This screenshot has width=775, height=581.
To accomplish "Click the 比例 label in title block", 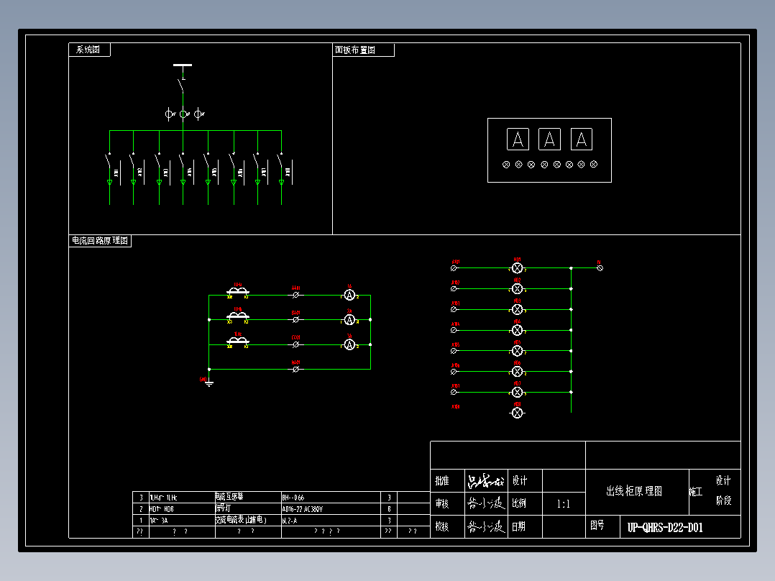I will click(x=519, y=503).
